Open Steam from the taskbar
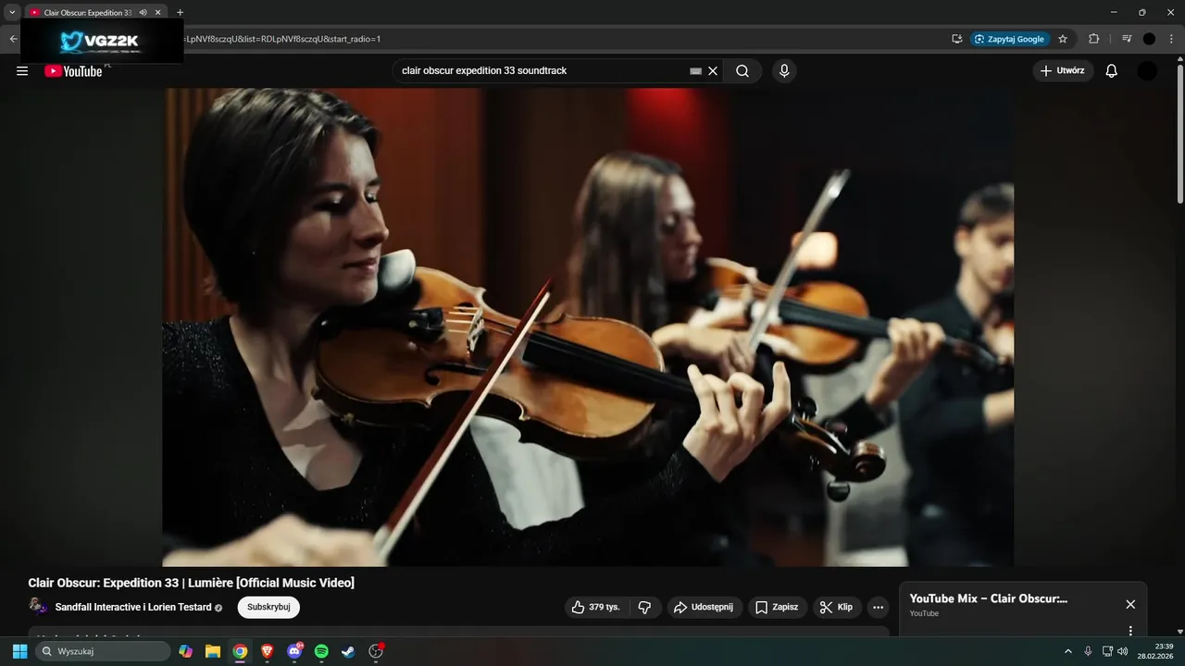 (x=348, y=651)
